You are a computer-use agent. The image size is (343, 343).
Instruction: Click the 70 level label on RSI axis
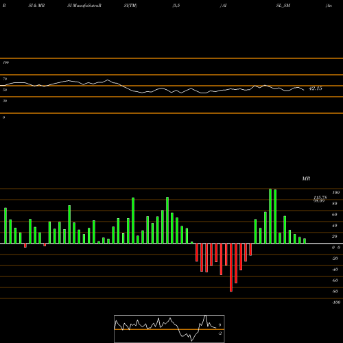coord(5,79)
